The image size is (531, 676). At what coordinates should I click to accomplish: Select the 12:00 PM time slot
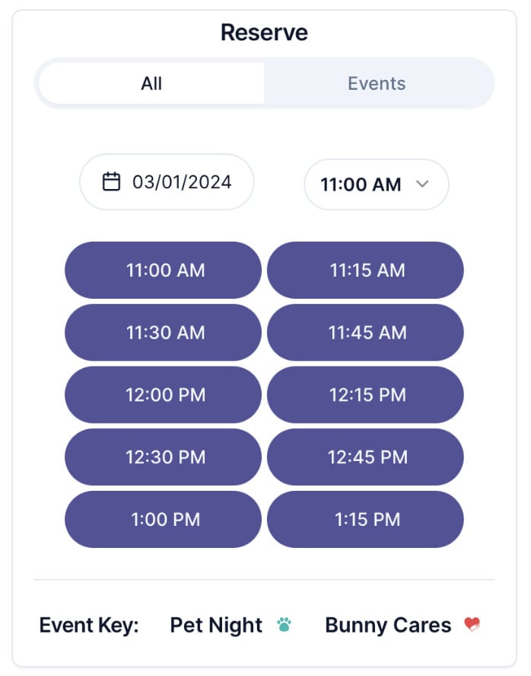[x=164, y=395]
